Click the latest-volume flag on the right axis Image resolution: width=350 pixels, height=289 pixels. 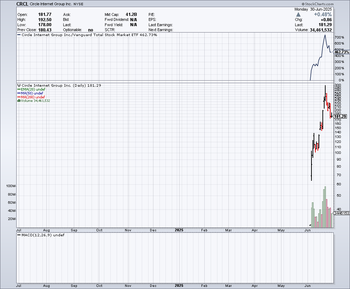342,213
